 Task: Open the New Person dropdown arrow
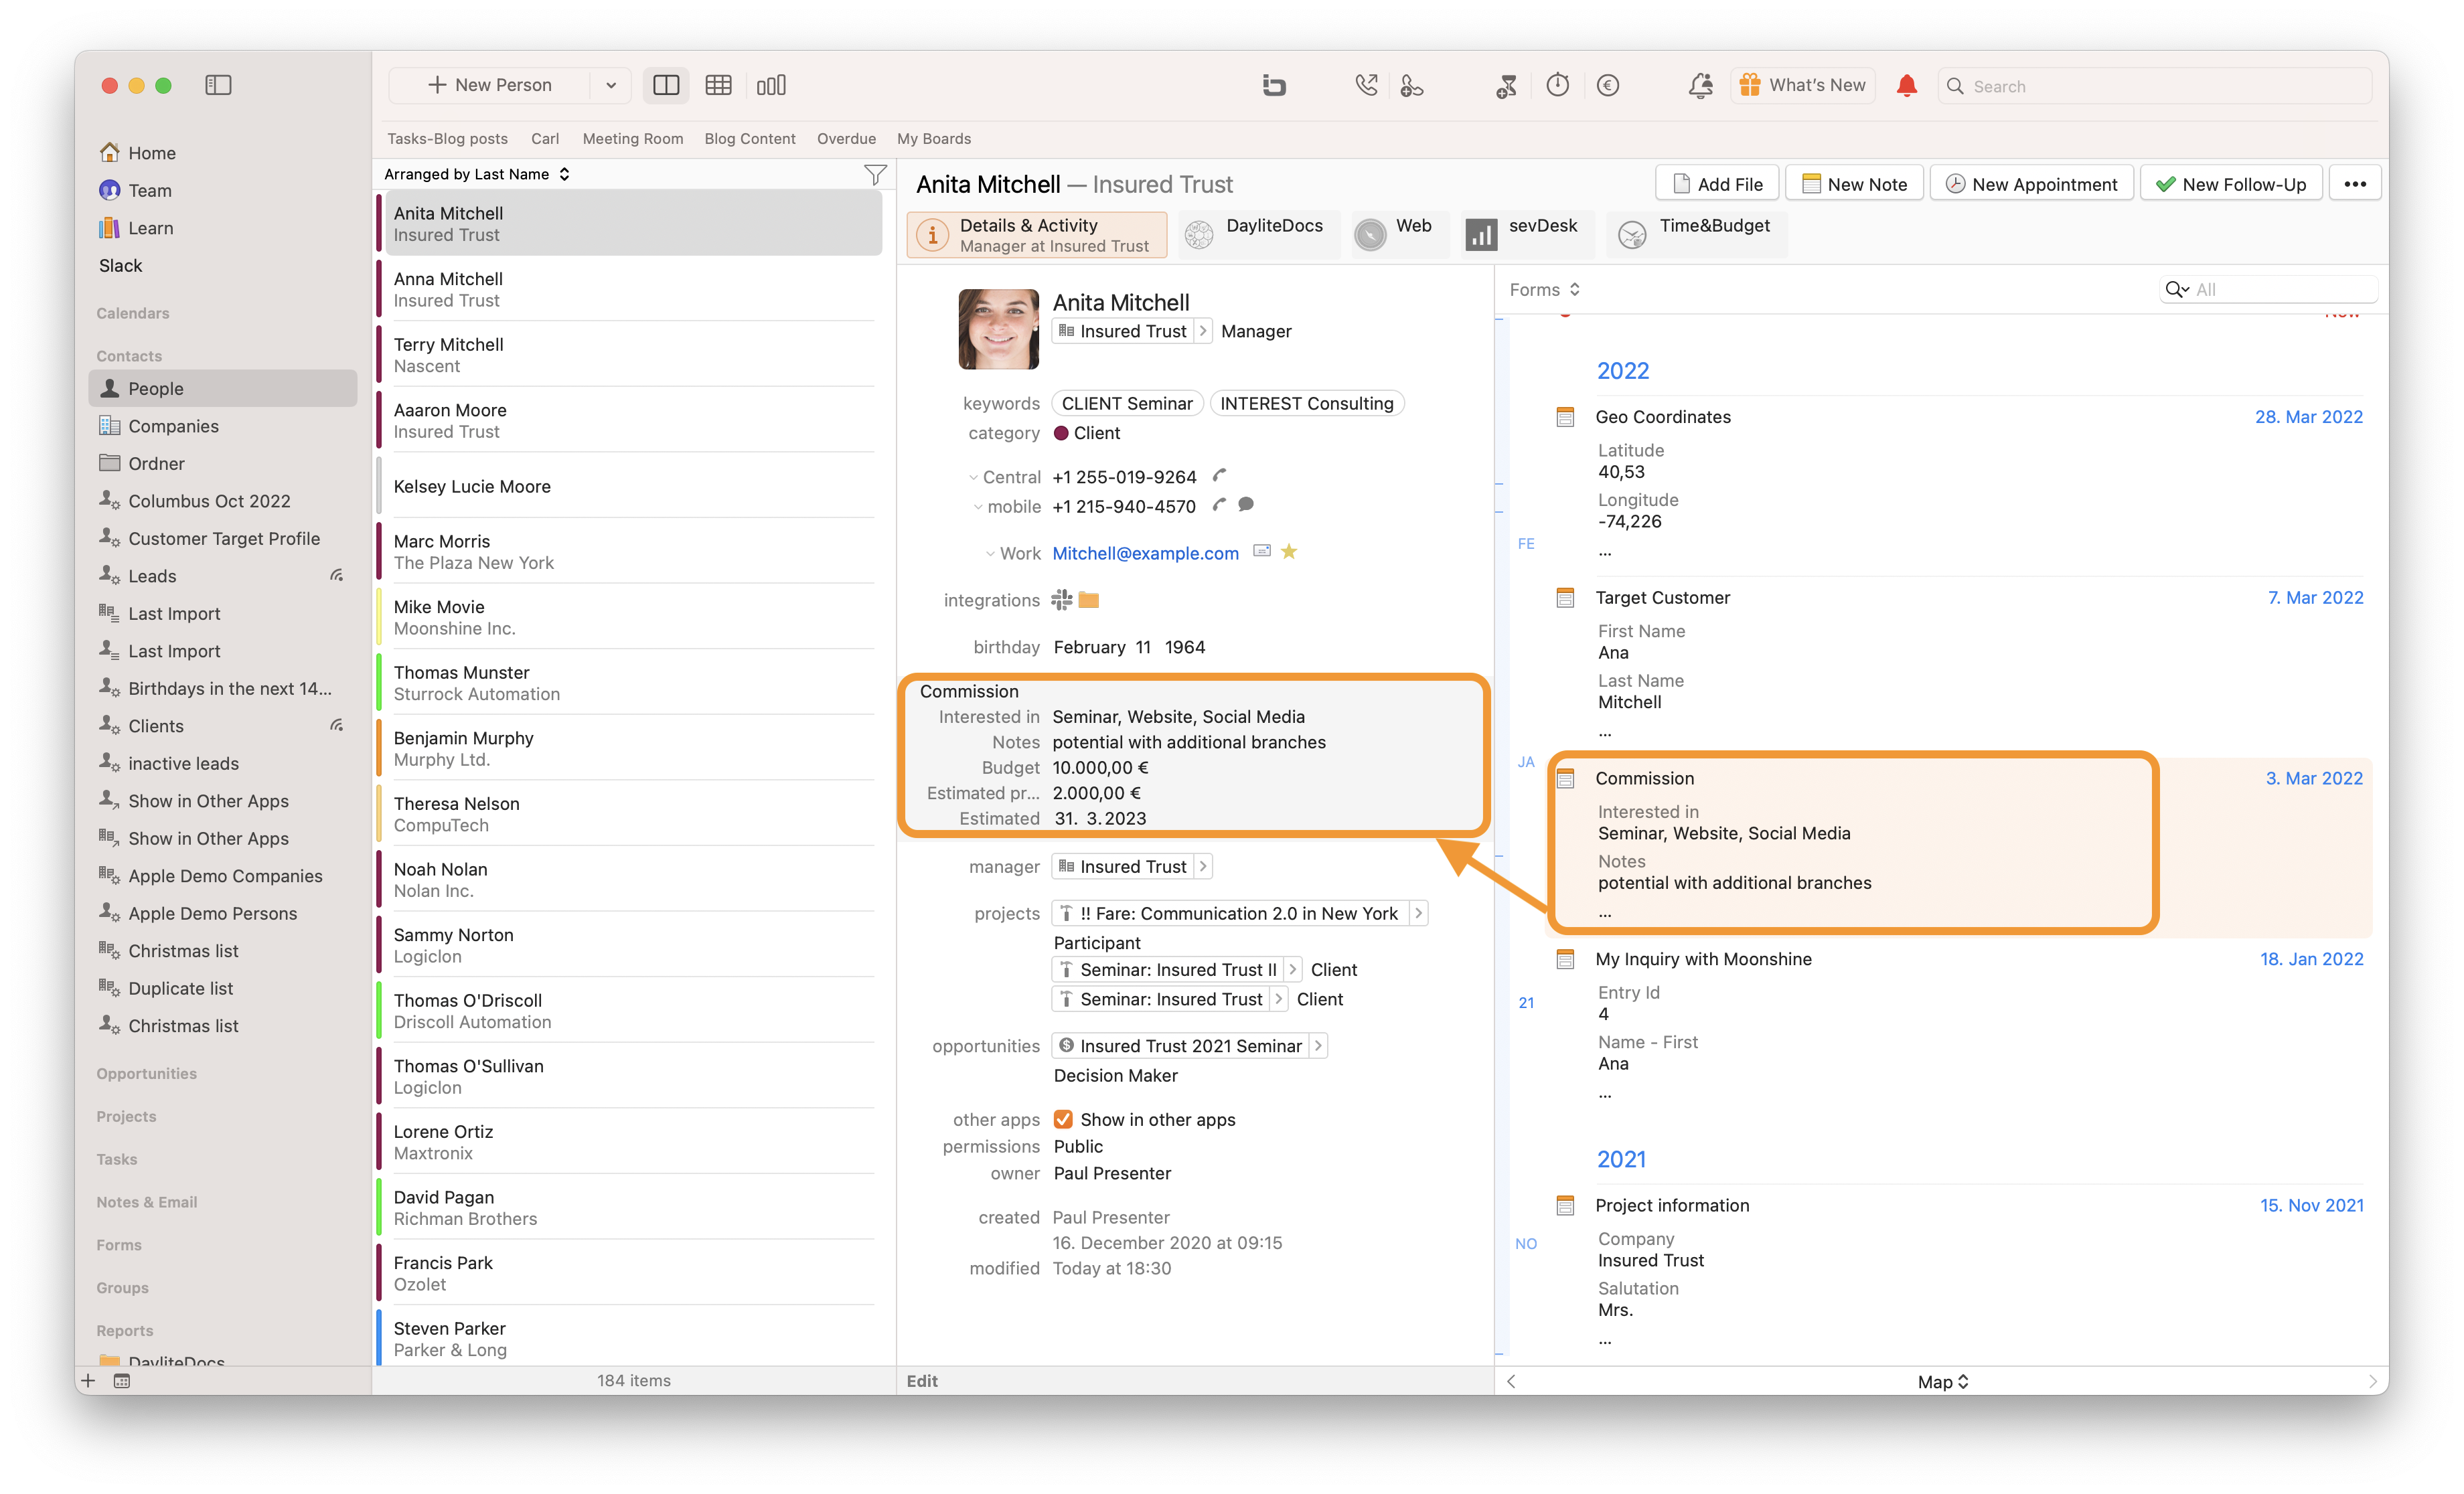pos(611,85)
